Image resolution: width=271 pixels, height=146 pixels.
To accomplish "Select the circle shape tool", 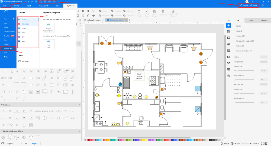I will click(x=83, y=15).
